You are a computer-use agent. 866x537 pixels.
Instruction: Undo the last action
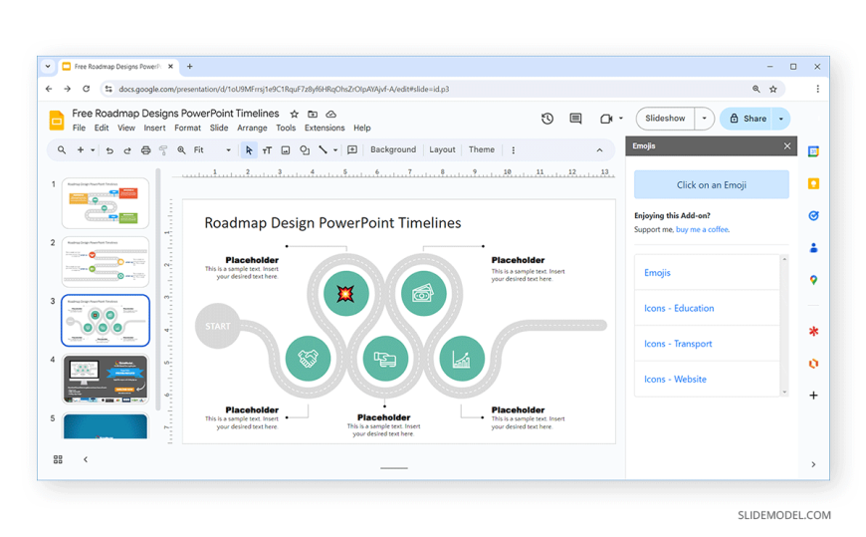pos(109,150)
